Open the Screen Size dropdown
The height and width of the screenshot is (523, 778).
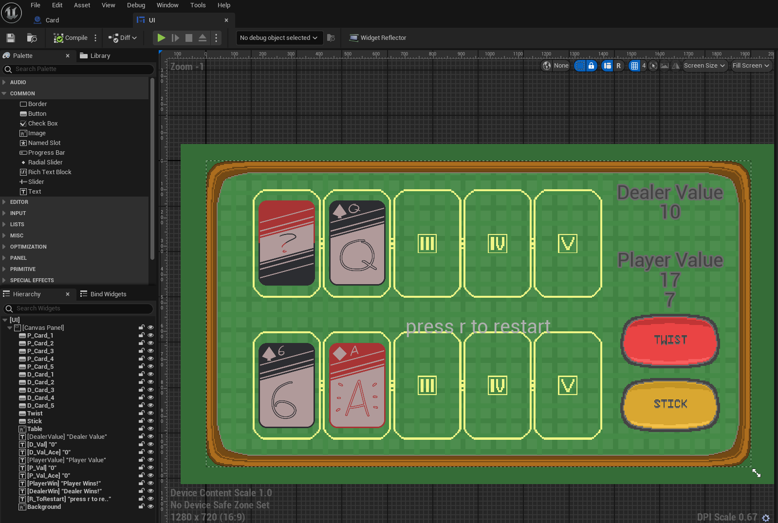point(704,66)
